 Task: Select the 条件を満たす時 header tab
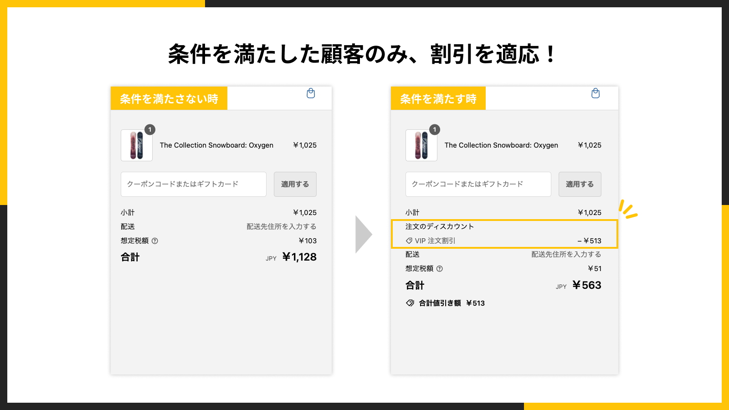439,98
